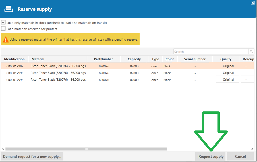Viewport: 257px width, 162px height.
Task: Click the orange warning triangle icon
Action: 6,40
